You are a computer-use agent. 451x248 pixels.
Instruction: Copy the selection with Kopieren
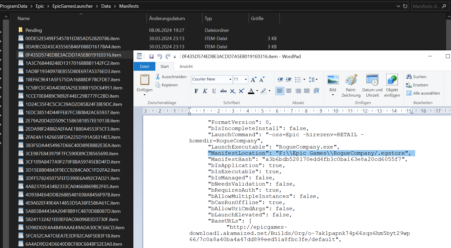point(167,85)
